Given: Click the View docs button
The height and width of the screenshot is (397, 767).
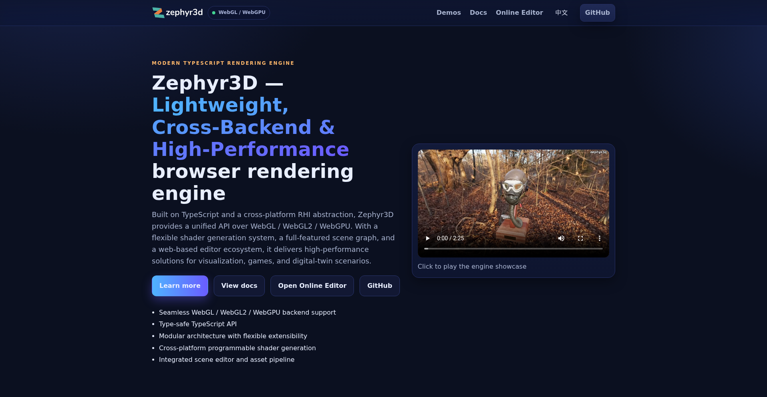Looking at the screenshot, I should pos(239,285).
